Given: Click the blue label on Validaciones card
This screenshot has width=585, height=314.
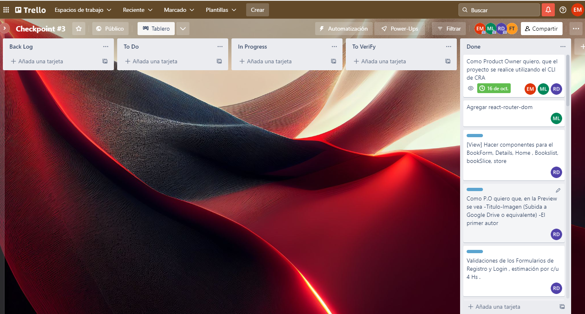Looking at the screenshot, I should click(475, 252).
